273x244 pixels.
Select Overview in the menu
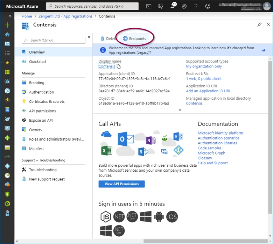[x=54, y=52]
